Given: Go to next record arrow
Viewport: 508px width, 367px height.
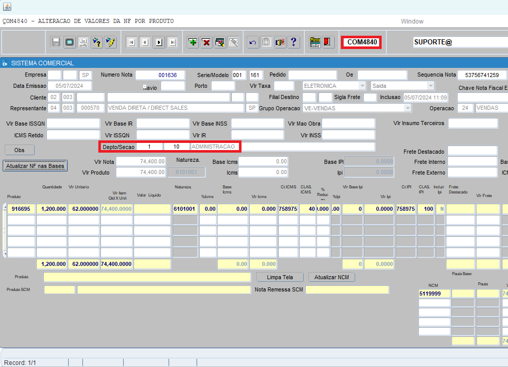Looking at the screenshot, I should pos(159,42).
